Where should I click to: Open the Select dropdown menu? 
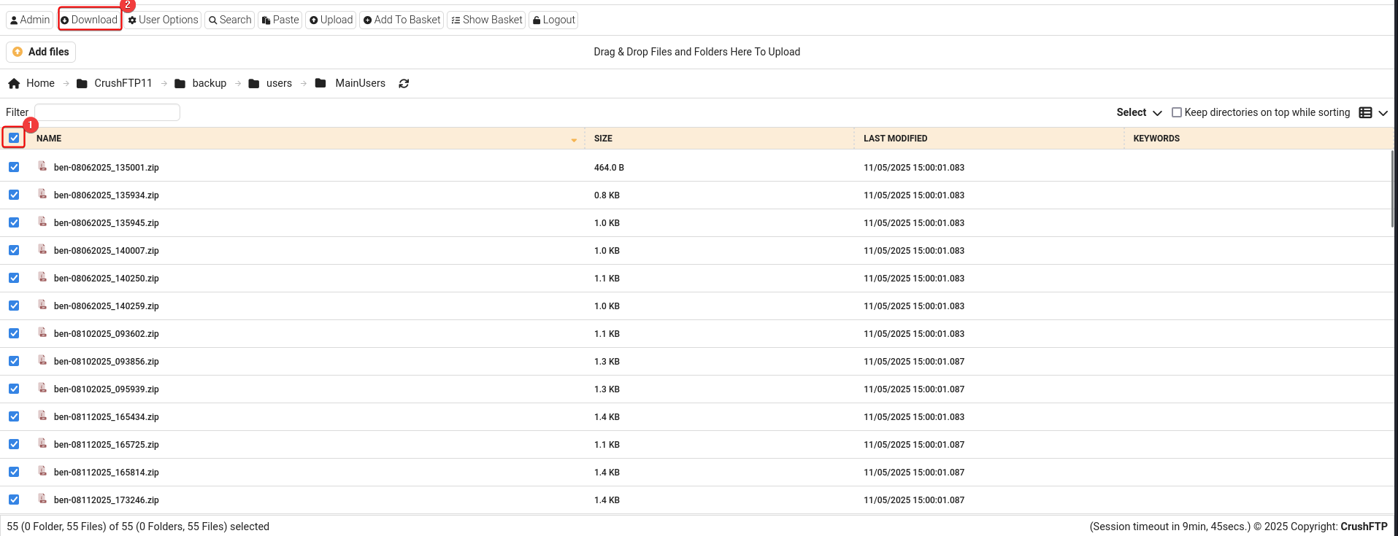pos(1138,112)
